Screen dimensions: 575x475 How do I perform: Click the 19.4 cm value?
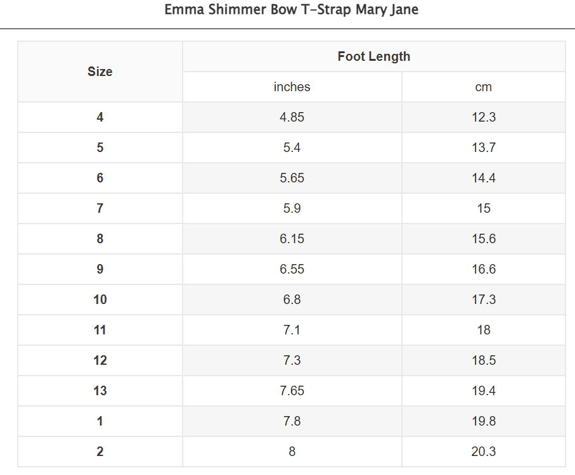pos(483,391)
